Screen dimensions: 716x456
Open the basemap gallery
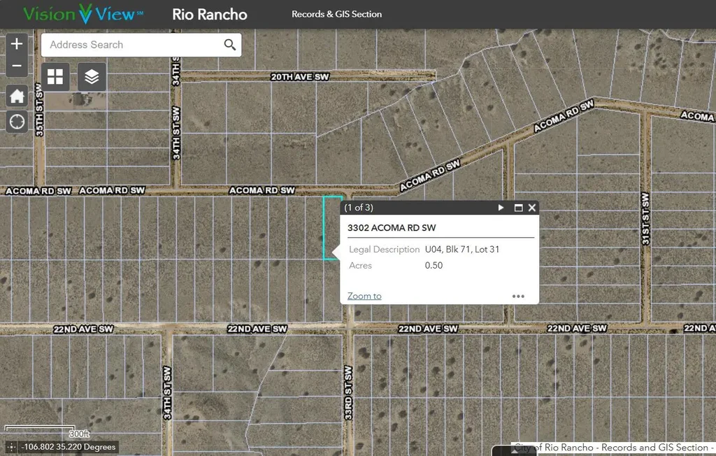55,77
